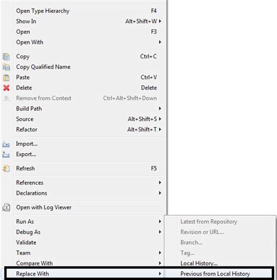Click the Copy icon in the context menu
This screenshot has height=280, width=277.
(6, 57)
